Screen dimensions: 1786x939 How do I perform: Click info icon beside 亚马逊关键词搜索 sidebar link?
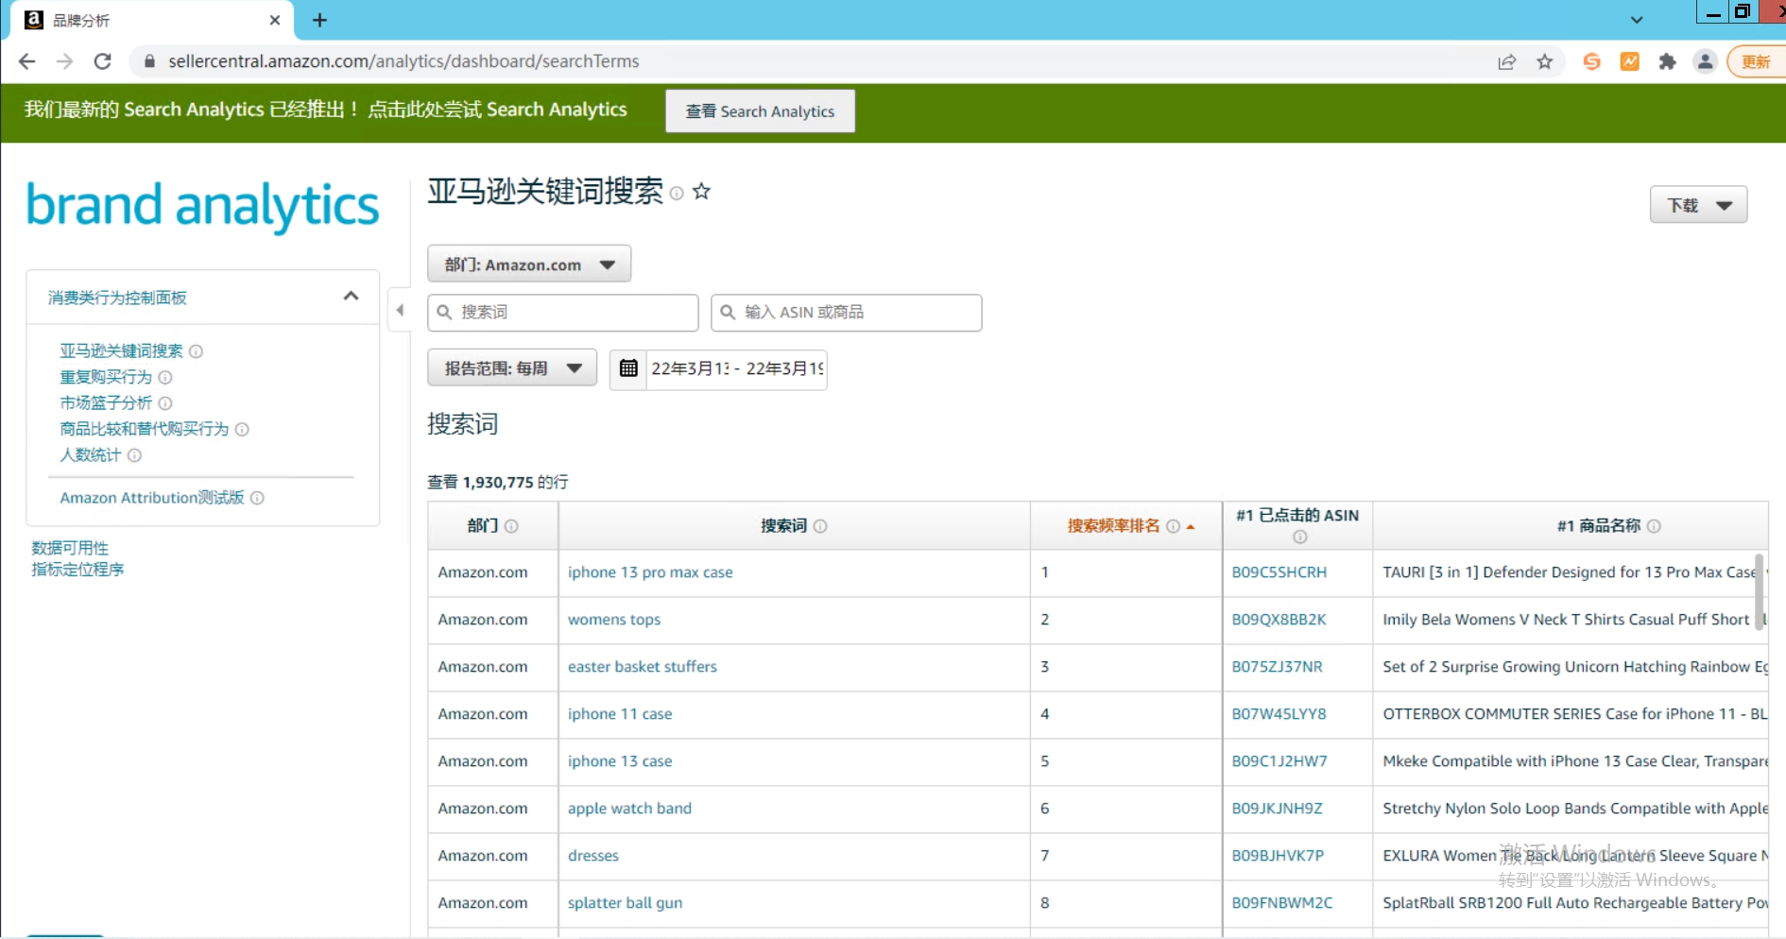click(197, 351)
